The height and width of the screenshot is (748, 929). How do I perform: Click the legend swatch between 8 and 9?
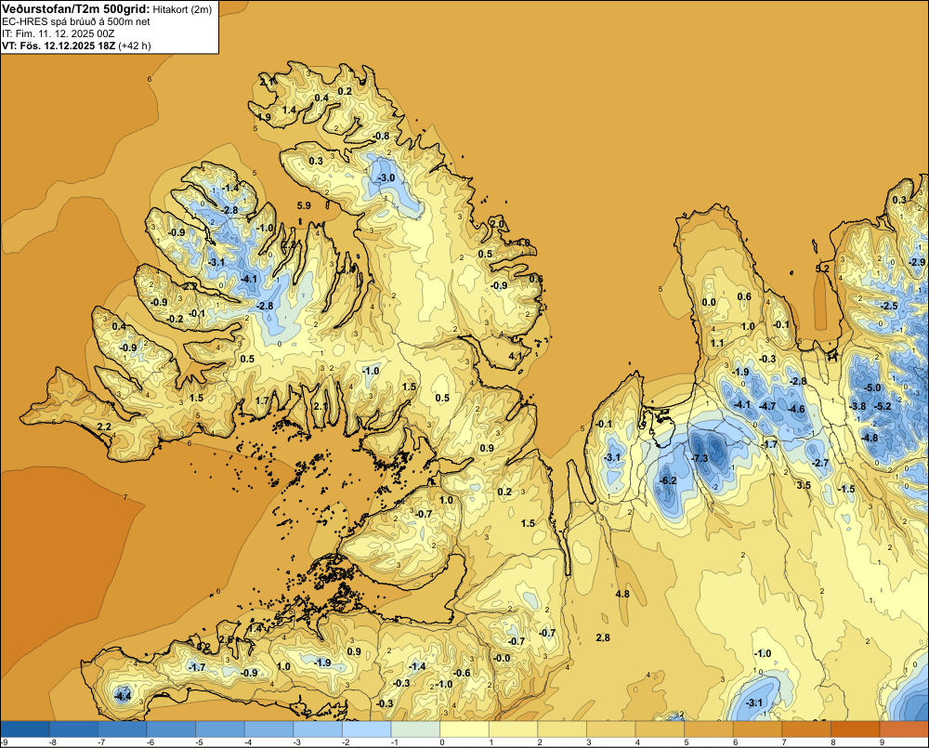point(855,728)
